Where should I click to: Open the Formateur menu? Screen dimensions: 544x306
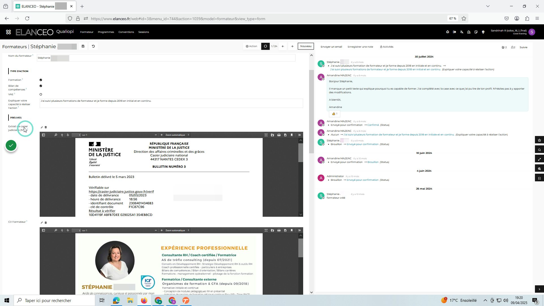(87, 32)
